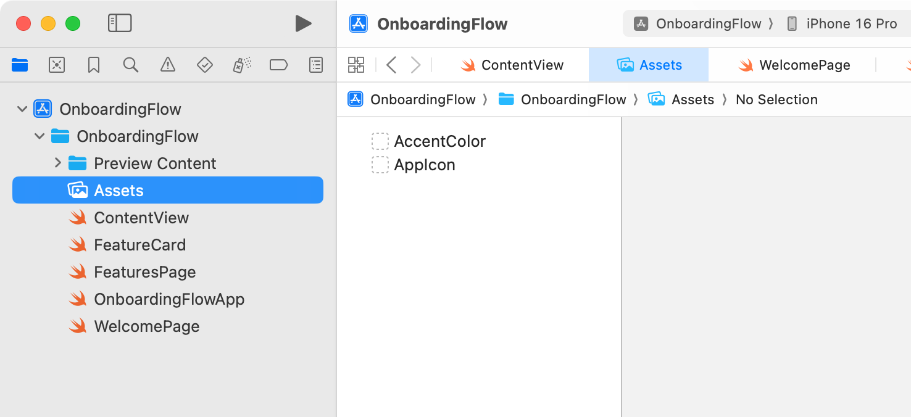Image resolution: width=911 pixels, height=417 pixels.
Task: Select the AccentColor asset
Action: (439, 141)
